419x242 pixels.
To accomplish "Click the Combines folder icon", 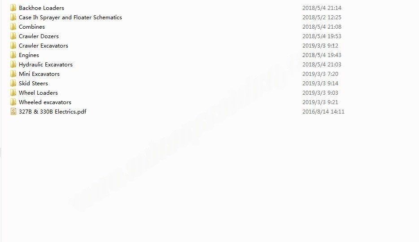I will click(x=13, y=27).
